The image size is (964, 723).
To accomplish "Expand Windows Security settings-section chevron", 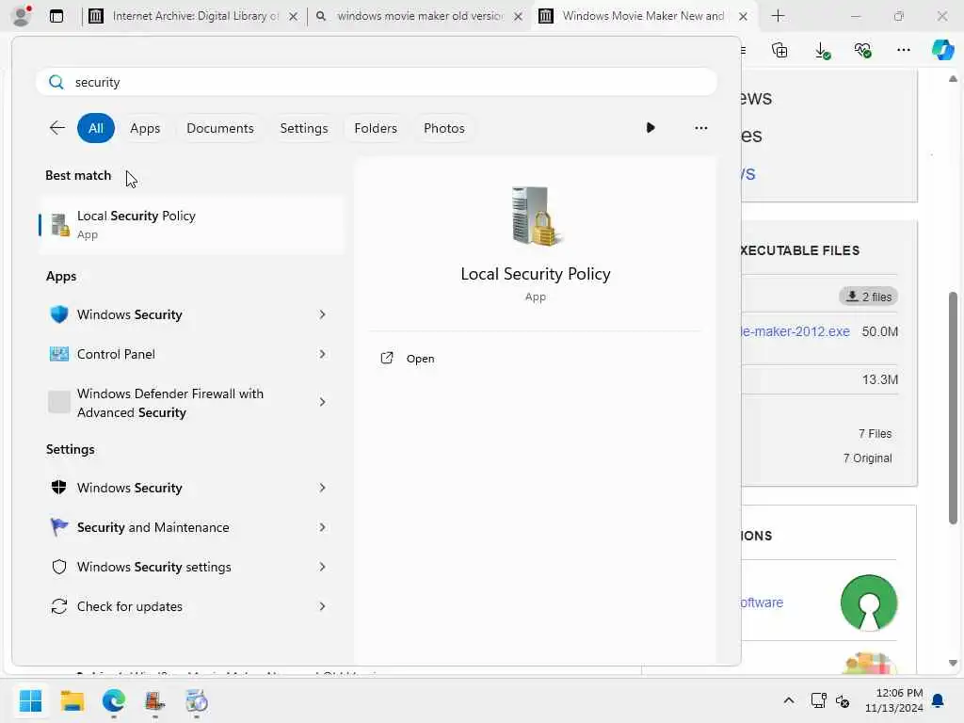I will pyautogui.click(x=322, y=488).
